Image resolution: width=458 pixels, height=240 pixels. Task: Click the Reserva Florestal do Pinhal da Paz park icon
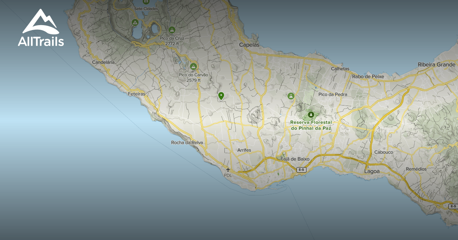[x=311, y=114]
